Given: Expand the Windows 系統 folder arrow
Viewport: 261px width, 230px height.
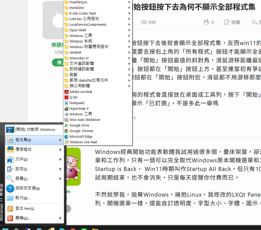Looking at the screenshot, I should [x=129, y=41].
